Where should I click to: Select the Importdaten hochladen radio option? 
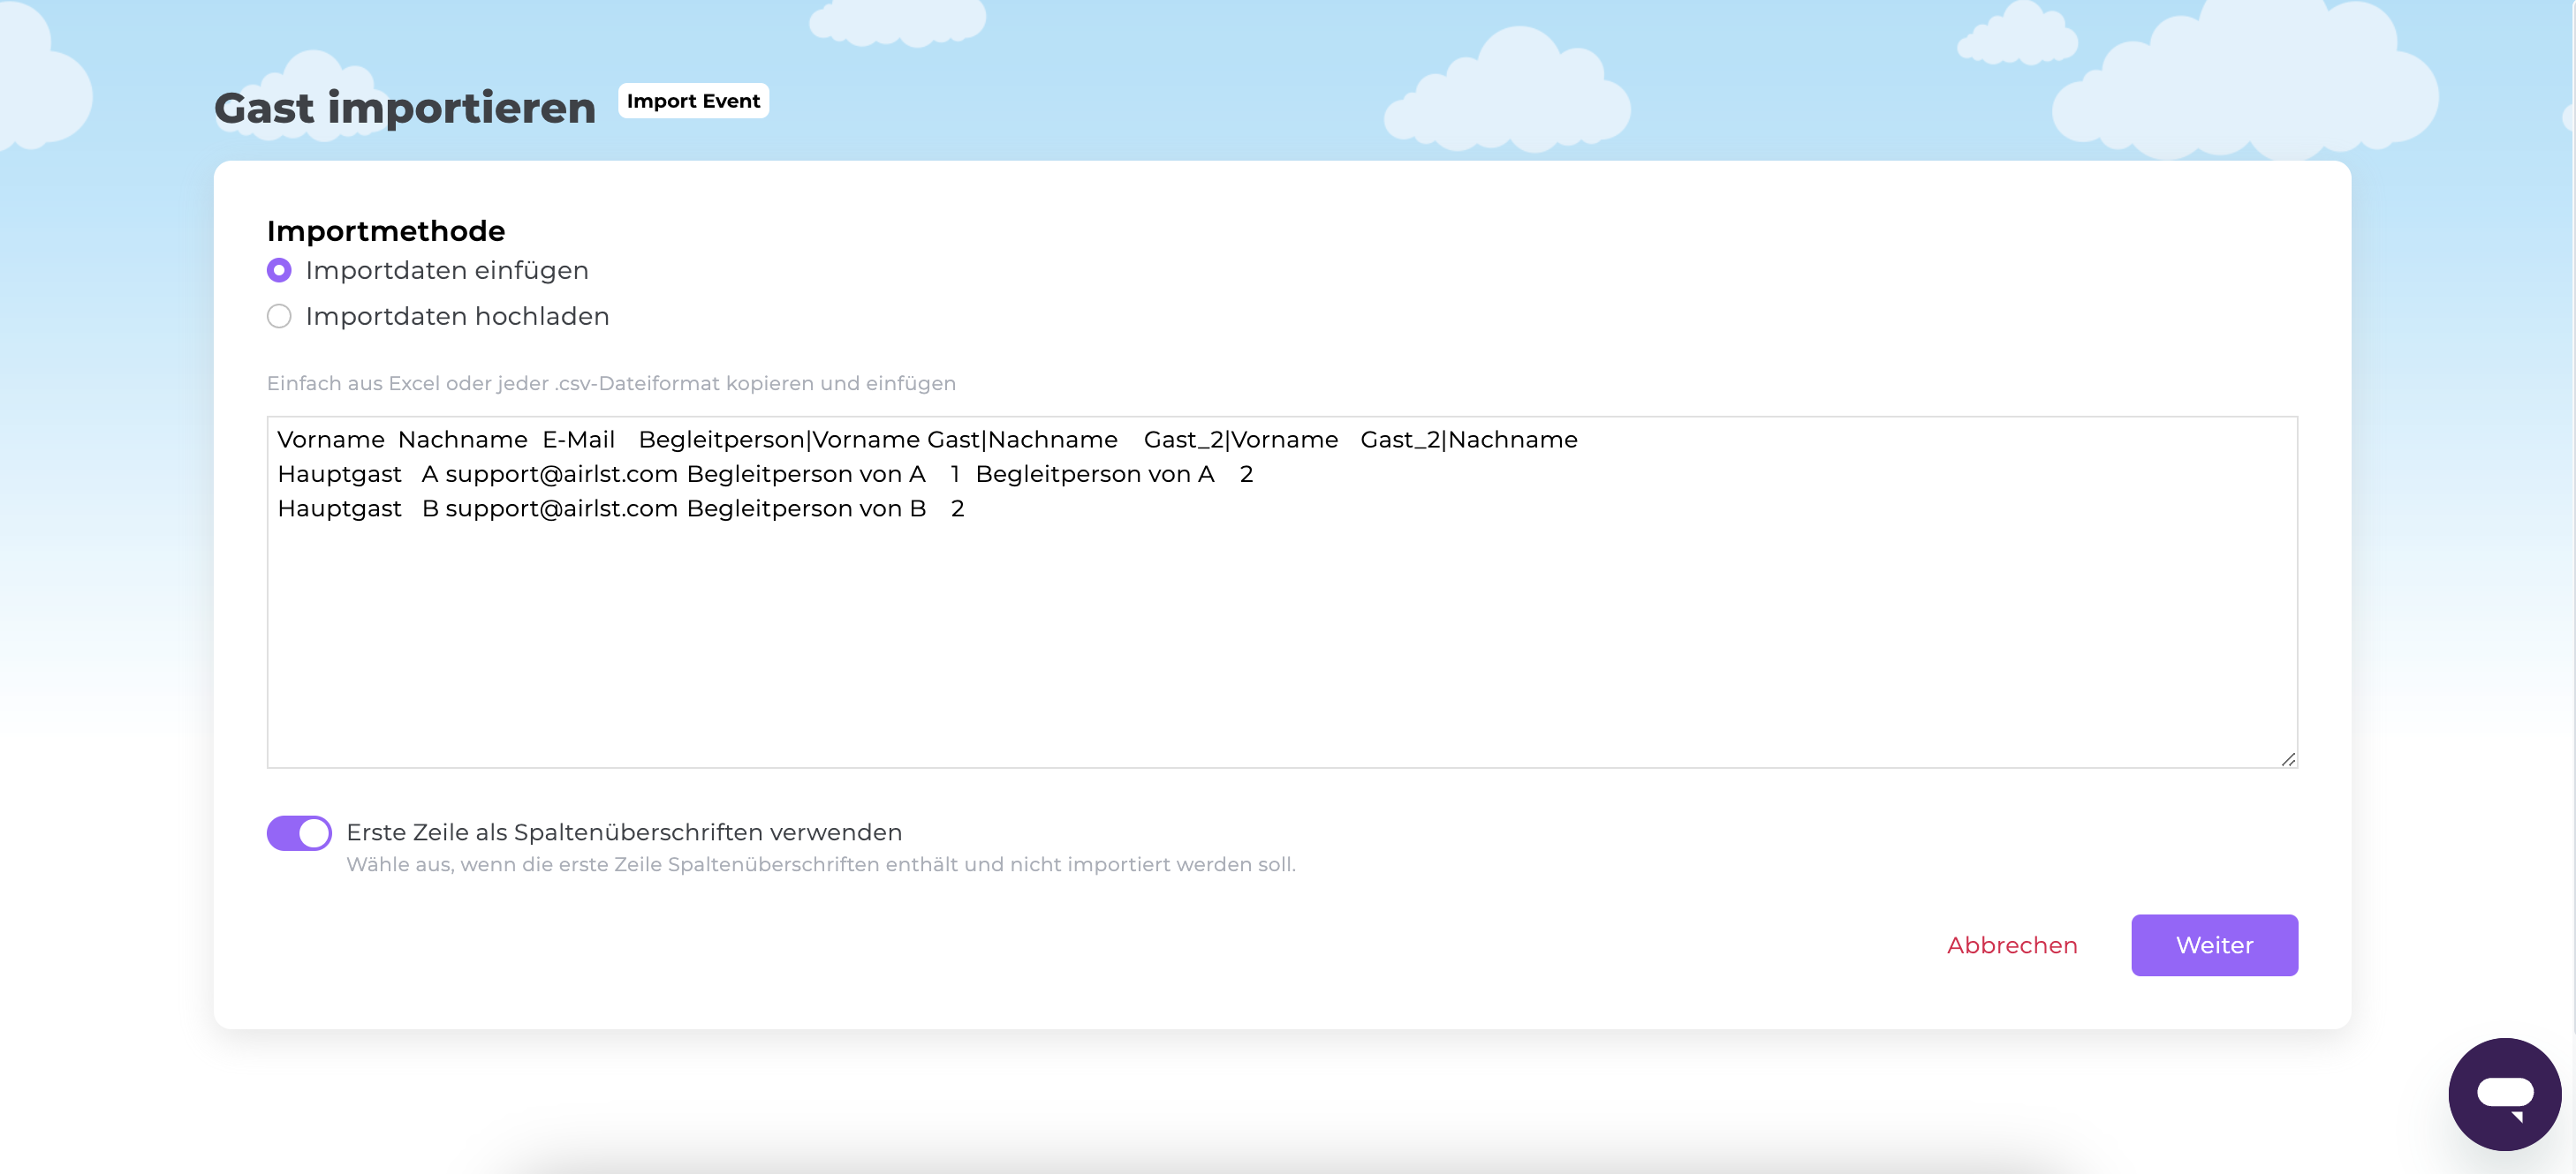coord(279,317)
